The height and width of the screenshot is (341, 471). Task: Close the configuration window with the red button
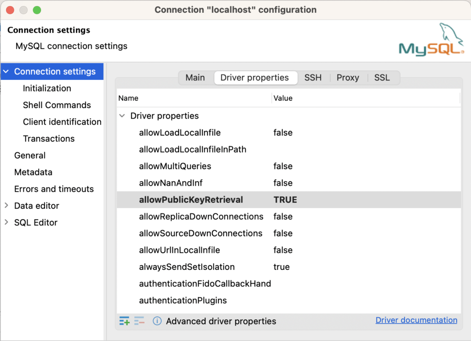[x=10, y=10]
